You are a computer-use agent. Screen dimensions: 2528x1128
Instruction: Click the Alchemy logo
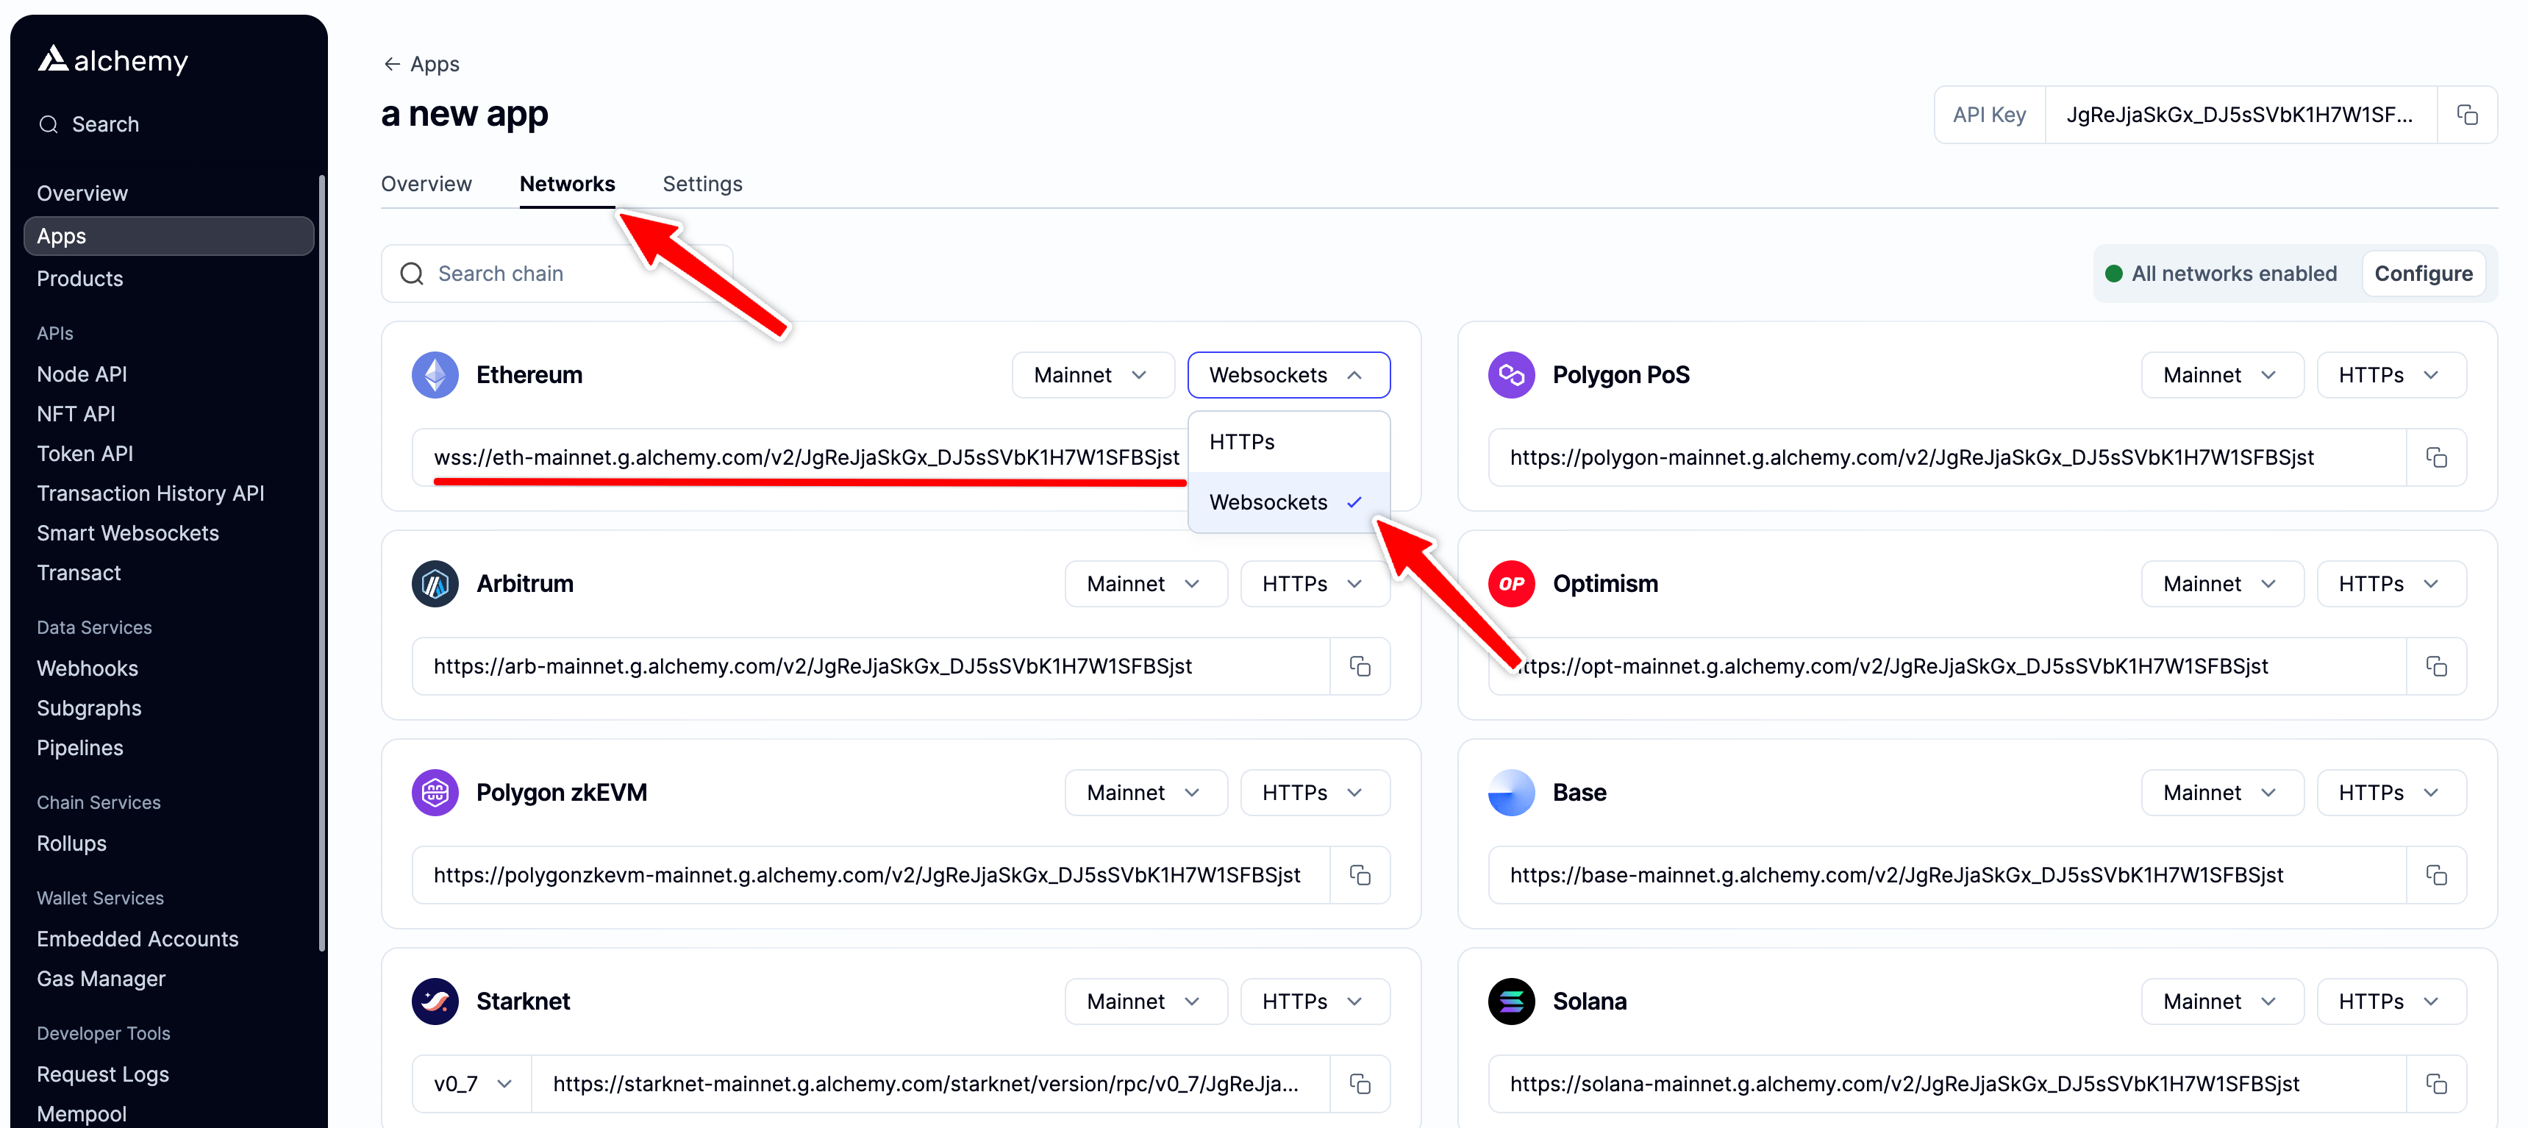[x=111, y=60]
